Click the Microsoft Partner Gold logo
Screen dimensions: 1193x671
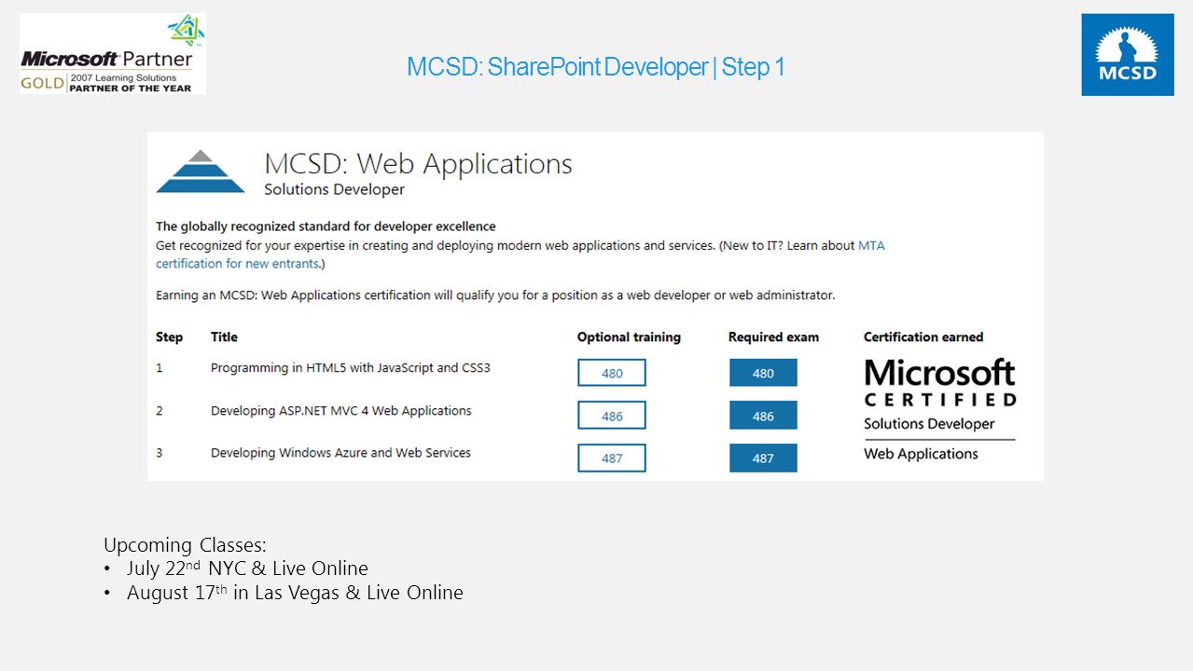113,54
